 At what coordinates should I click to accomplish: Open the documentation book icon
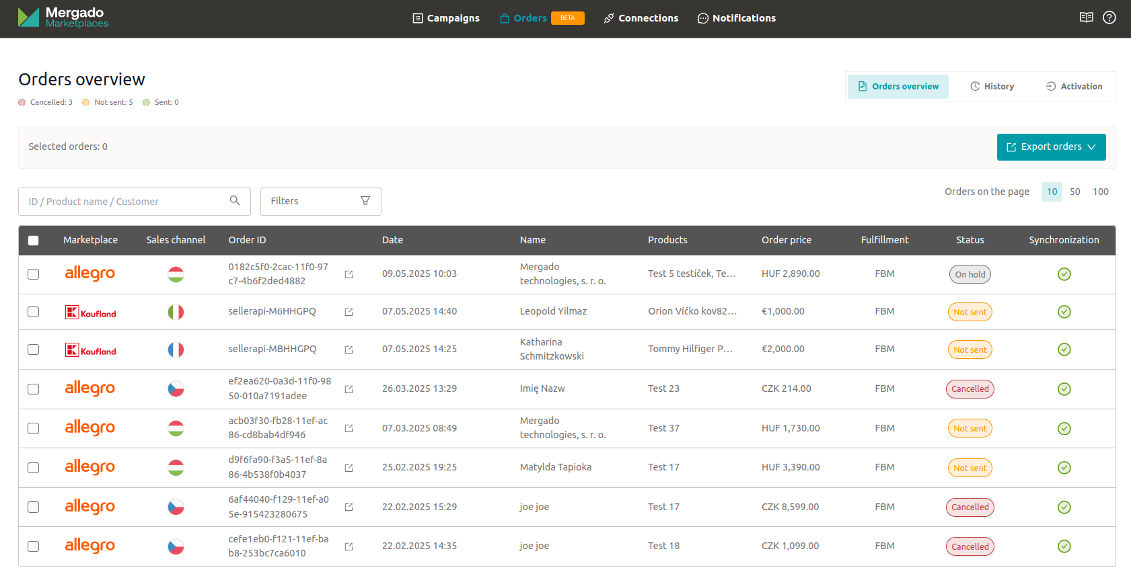pos(1086,17)
